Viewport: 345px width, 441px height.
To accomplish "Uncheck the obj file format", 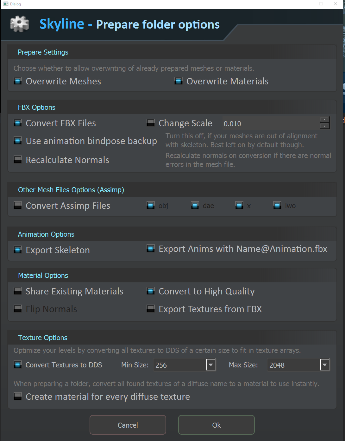I will tap(151, 206).
